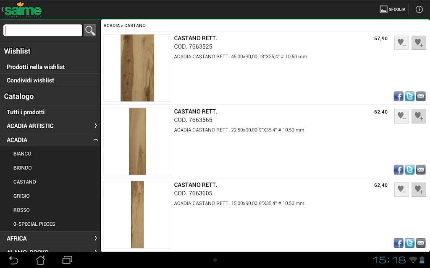Share product 7663525 on Facebook

tap(399, 96)
